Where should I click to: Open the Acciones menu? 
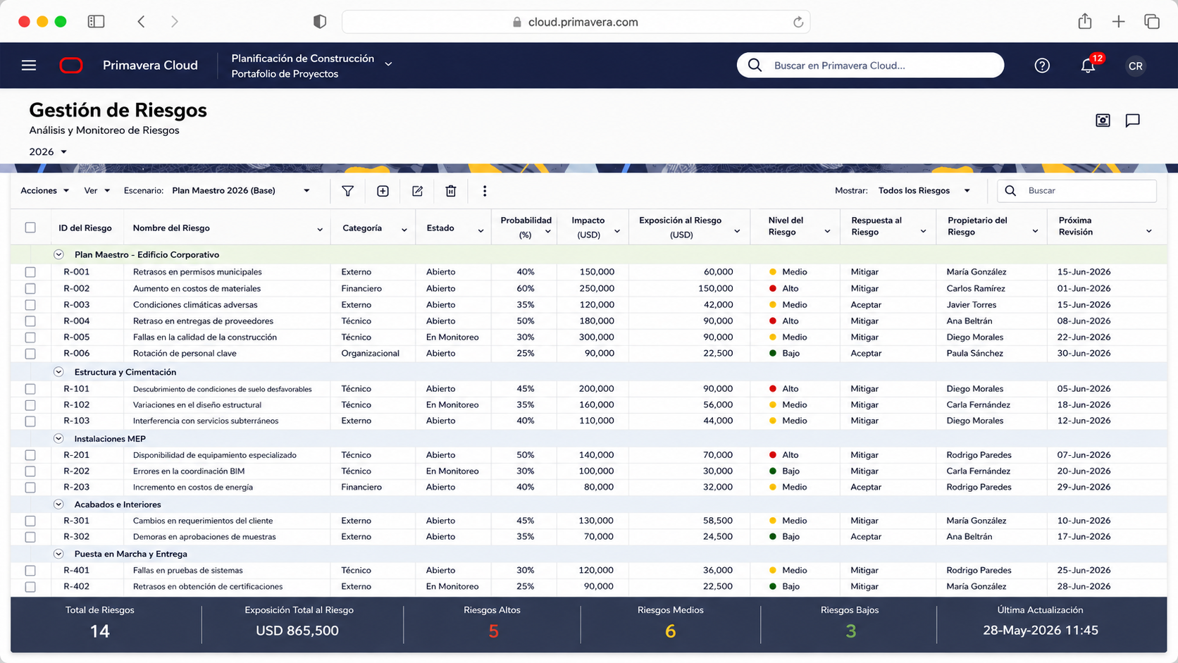coord(44,191)
